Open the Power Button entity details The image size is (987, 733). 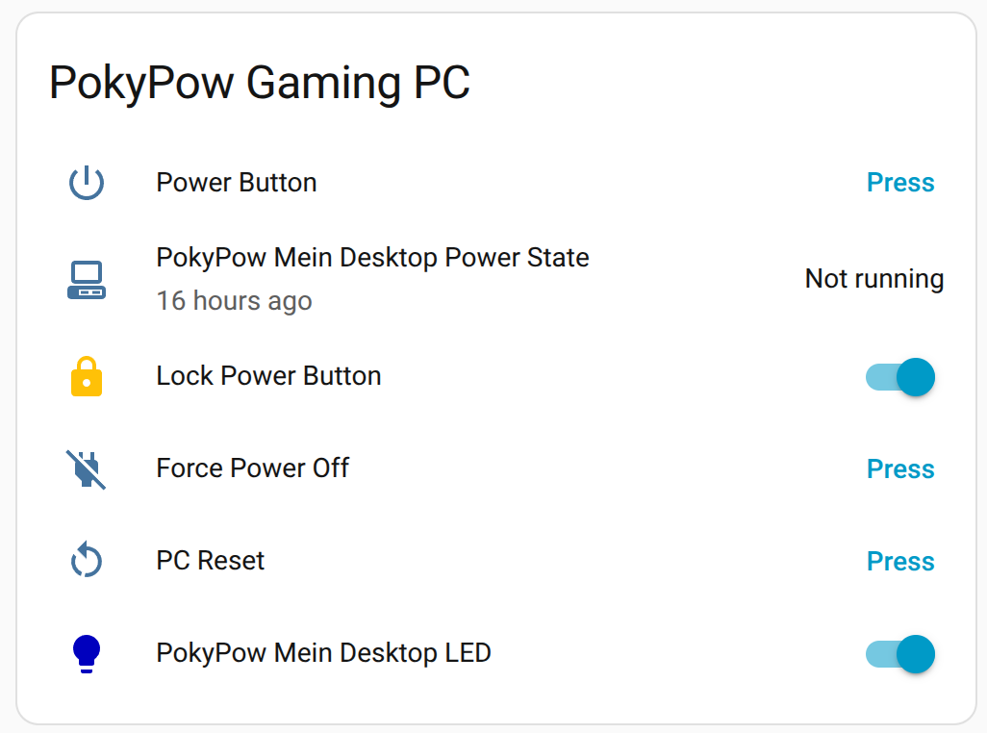point(236,182)
